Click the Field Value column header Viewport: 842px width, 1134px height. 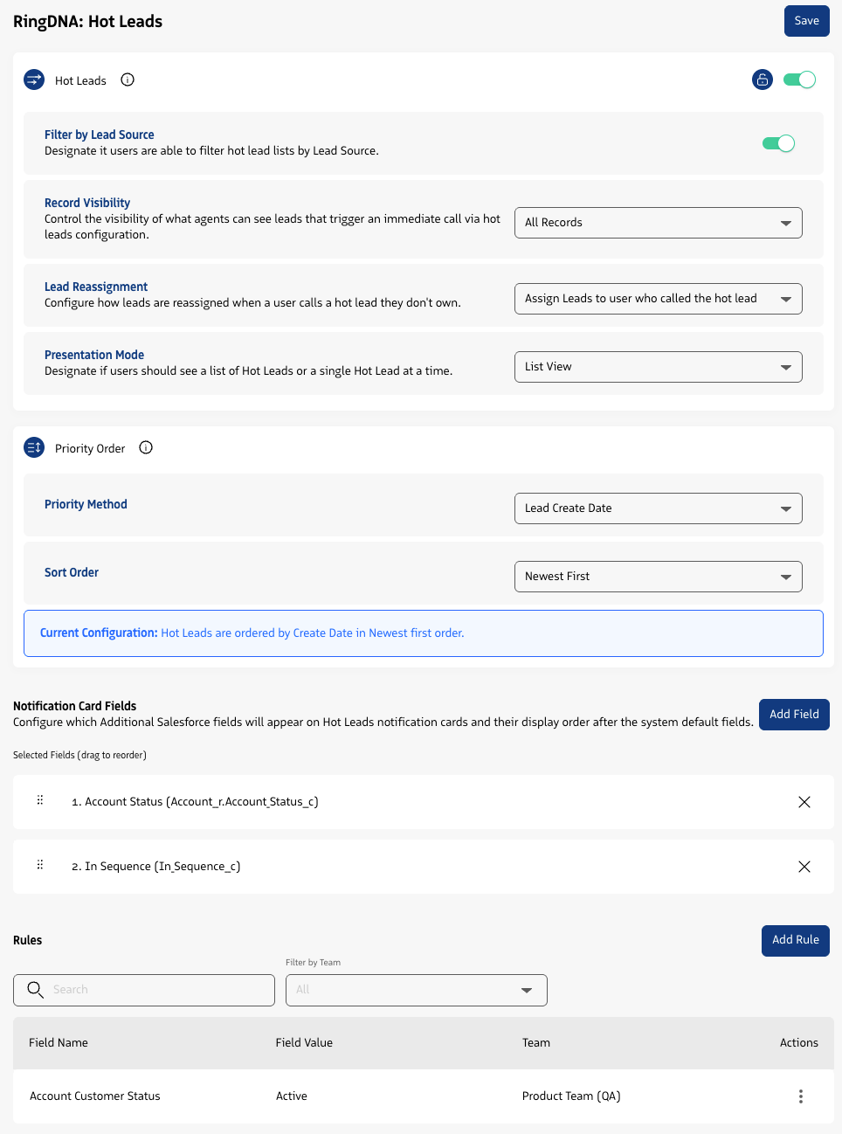tap(304, 1043)
